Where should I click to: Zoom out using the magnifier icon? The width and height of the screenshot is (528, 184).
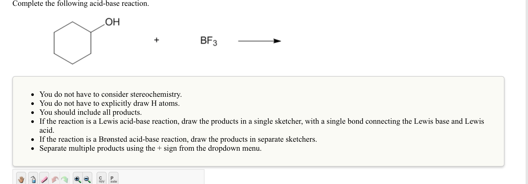tap(86, 179)
